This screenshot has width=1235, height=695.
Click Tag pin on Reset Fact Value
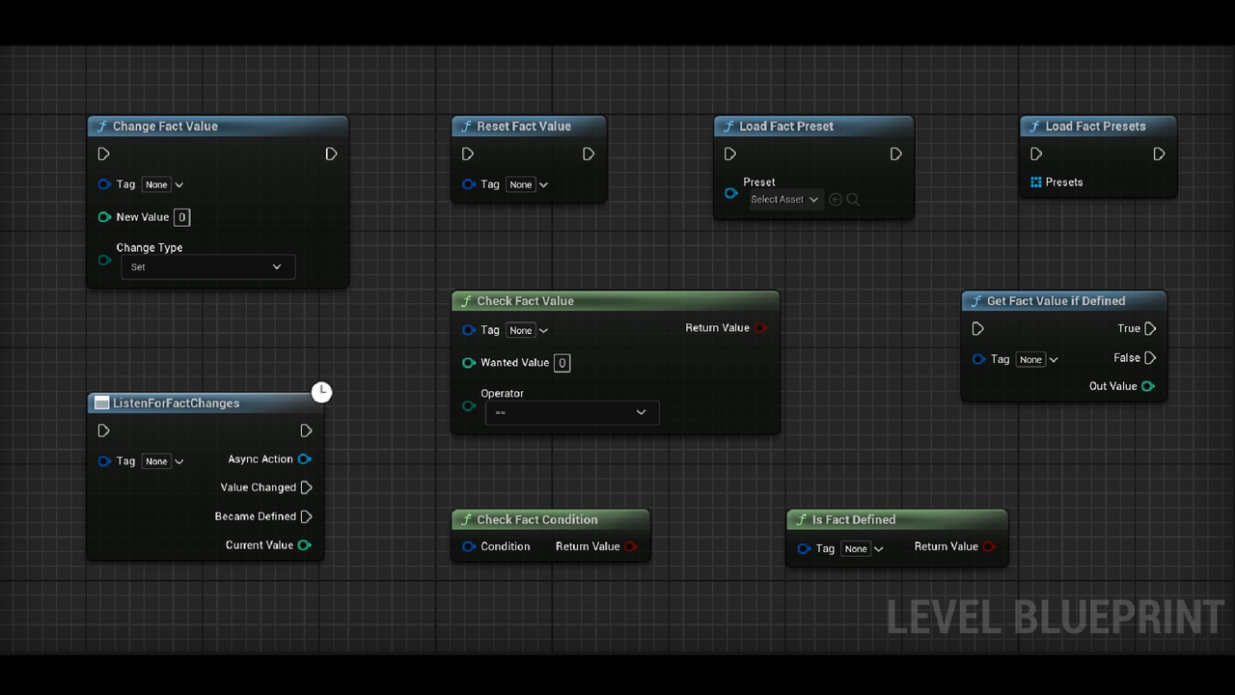tap(468, 184)
